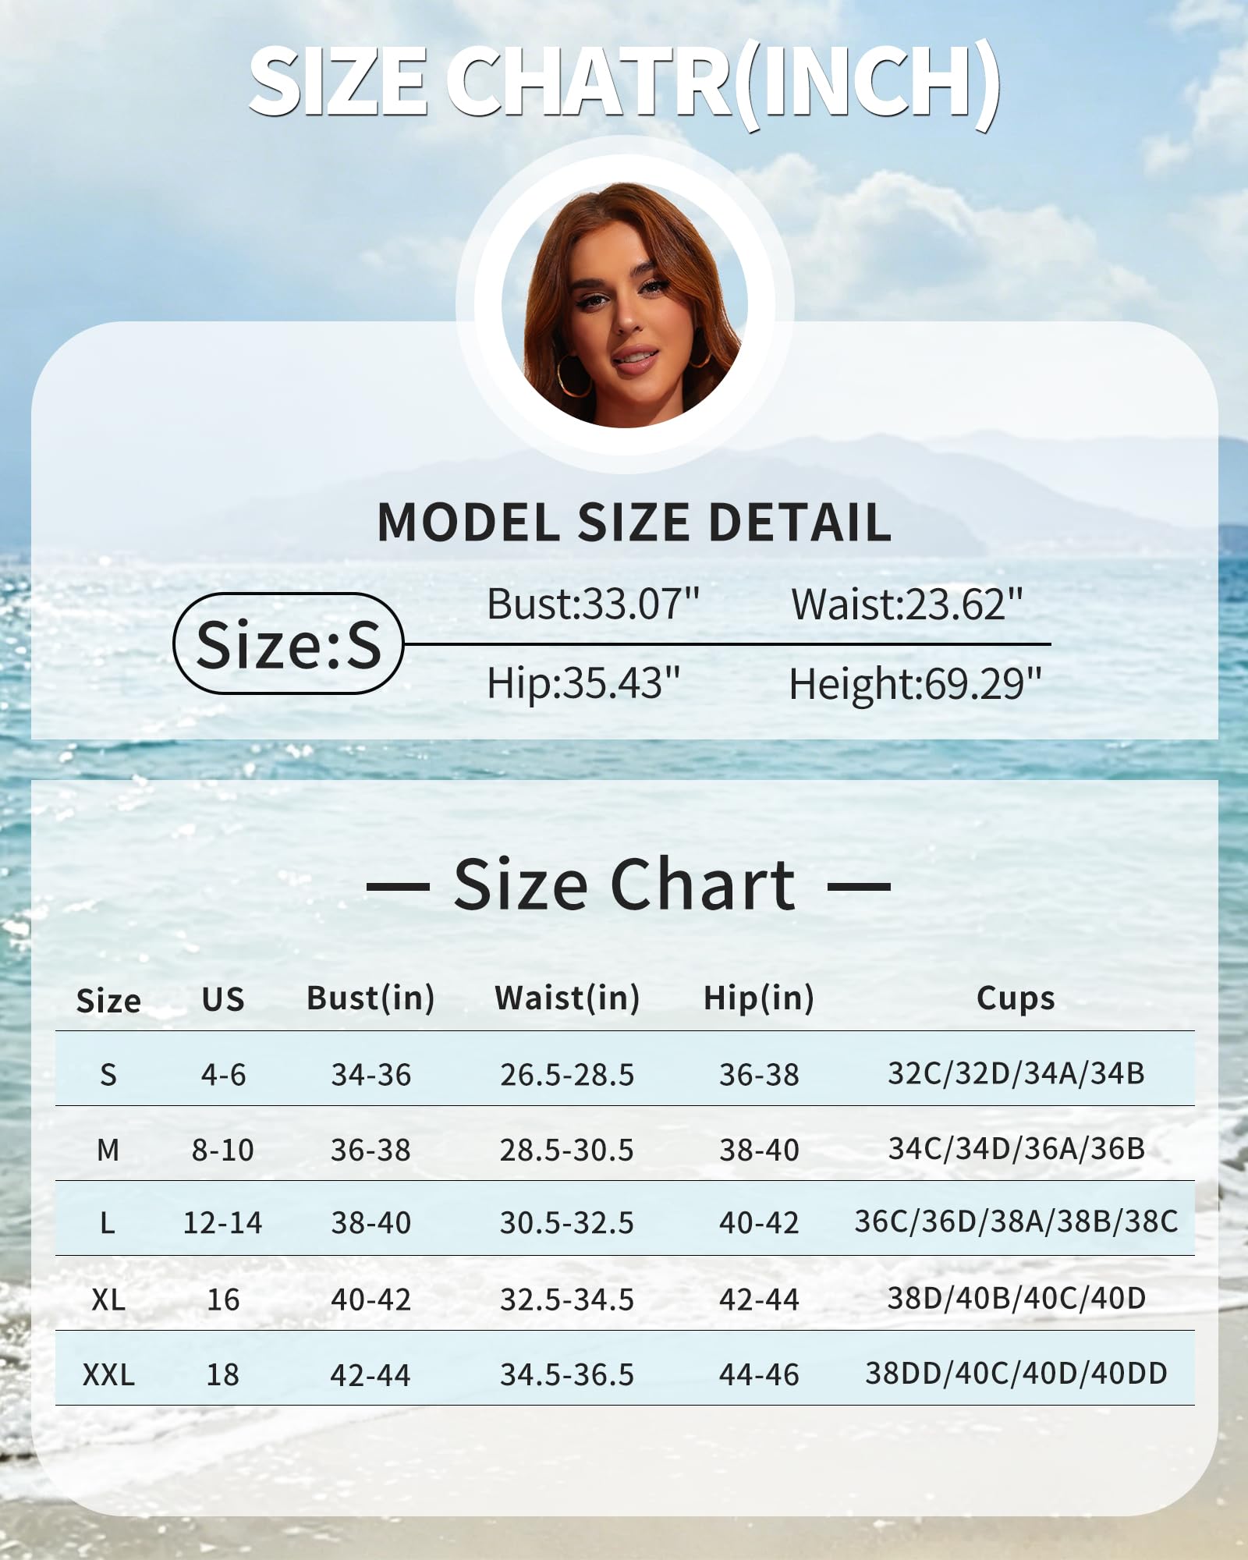Click the 'XXL' size row label
The height and width of the screenshot is (1560, 1248).
click(x=108, y=1374)
